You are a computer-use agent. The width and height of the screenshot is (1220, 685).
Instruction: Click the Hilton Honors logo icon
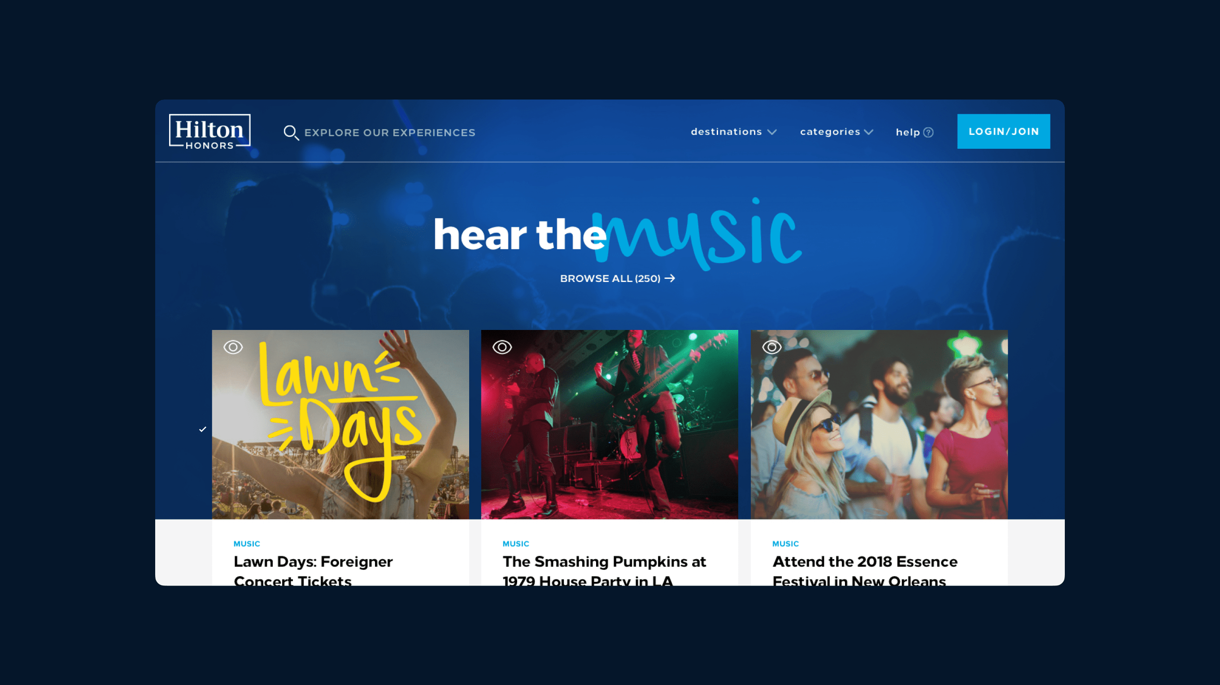click(x=209, y=131)
